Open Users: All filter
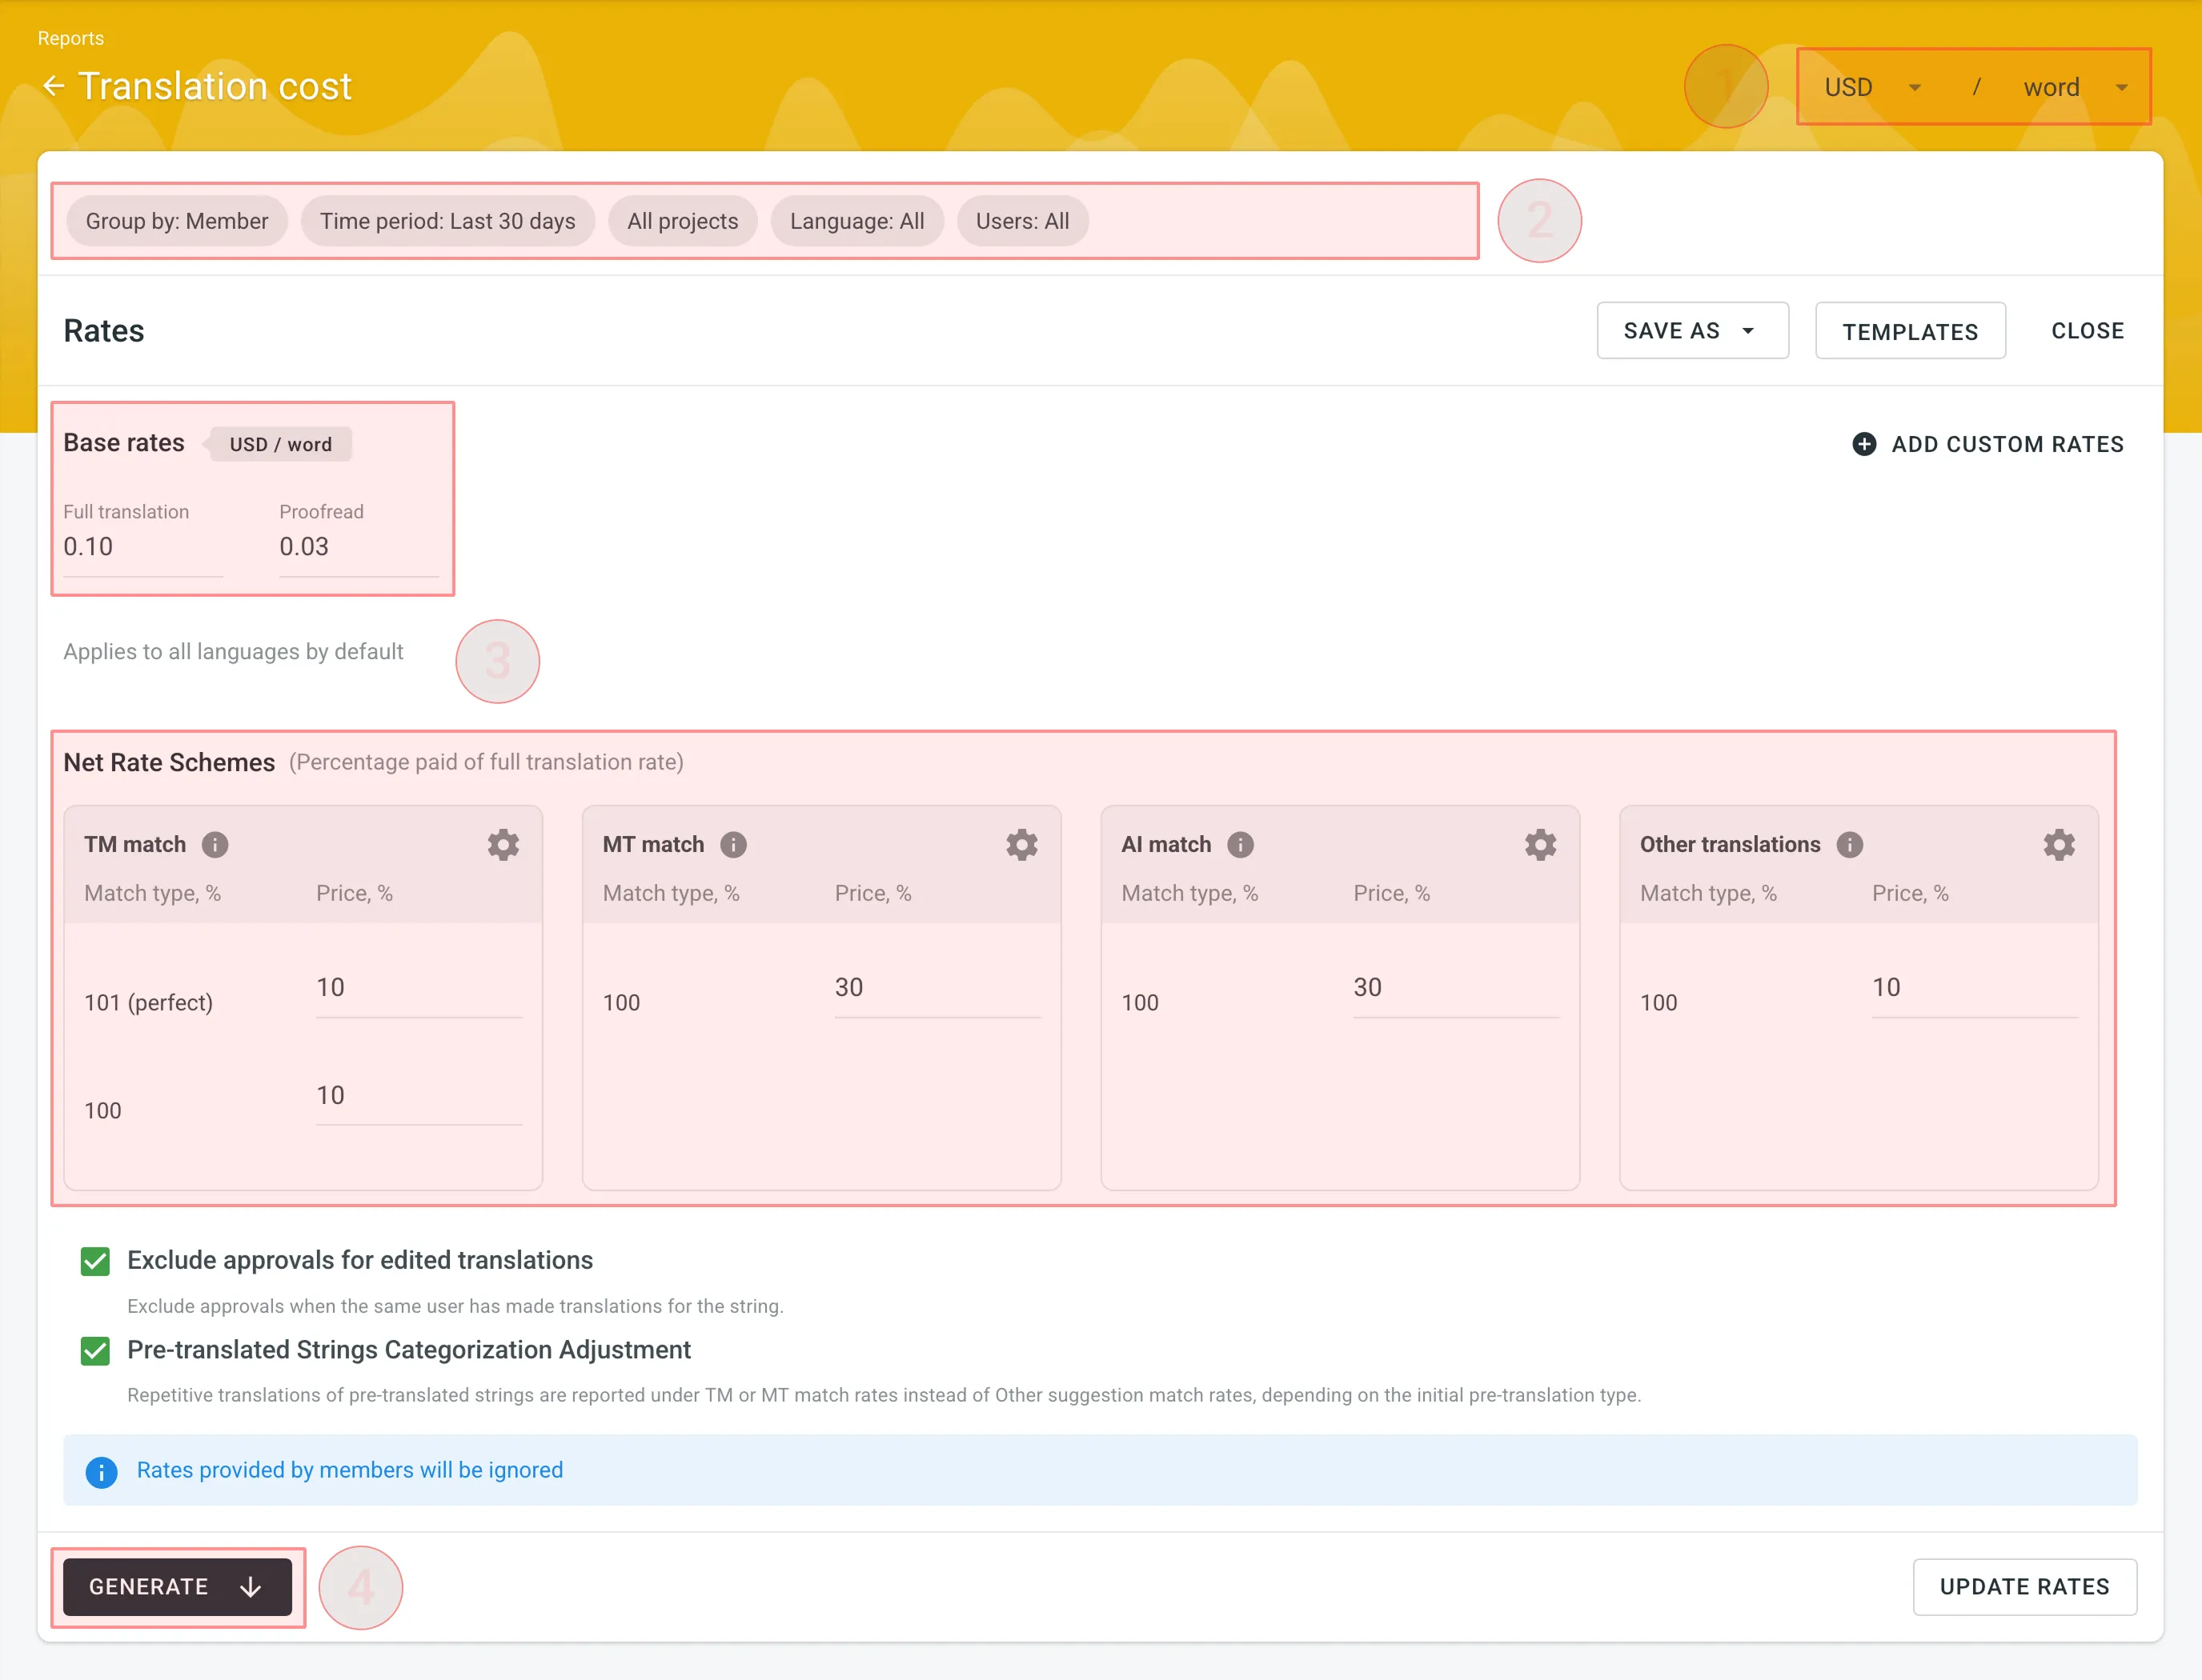The width and height of the screenshot is (2202, 1680). [1022, 221]
